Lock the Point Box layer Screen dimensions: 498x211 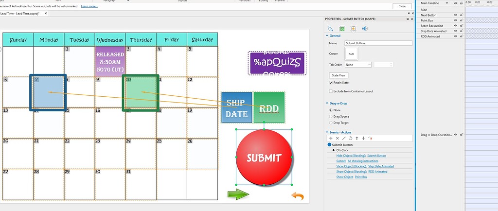(x=461, y=20)
